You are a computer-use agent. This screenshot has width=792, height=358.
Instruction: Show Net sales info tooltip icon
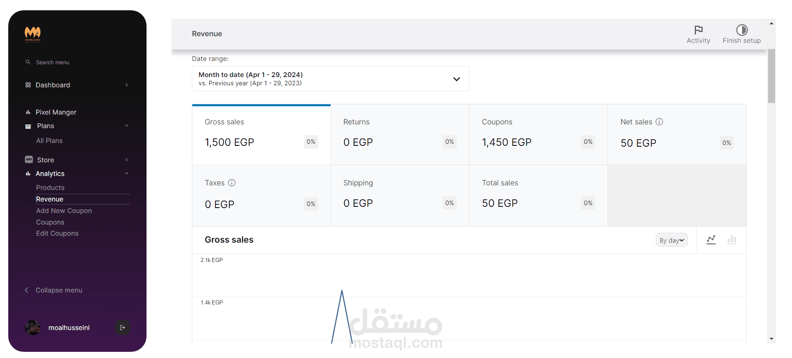click(x=660, y=122)
